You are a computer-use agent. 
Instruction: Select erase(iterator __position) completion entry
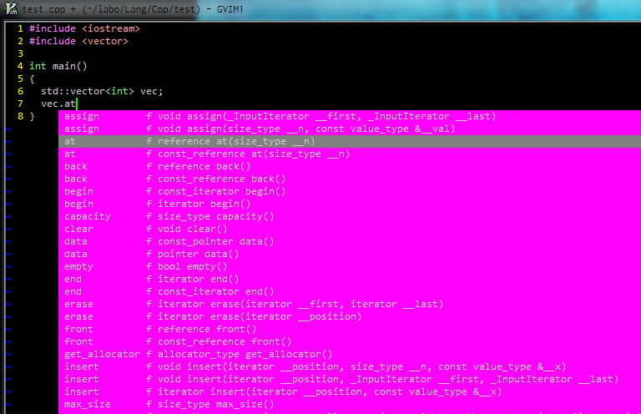pyautogui.click(x=350, y=316)
